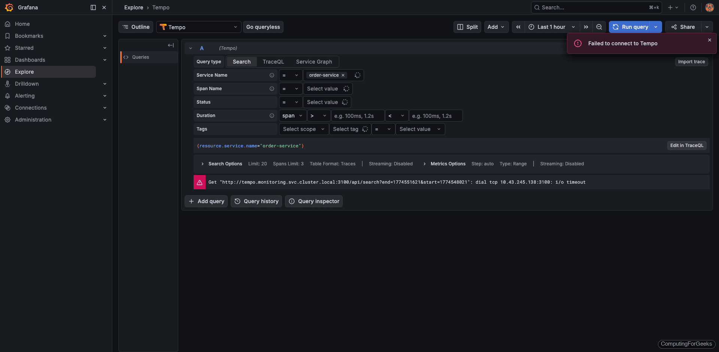Toggle the Outline panel
This screenshot has width=719, height=352.
[136, 27]
